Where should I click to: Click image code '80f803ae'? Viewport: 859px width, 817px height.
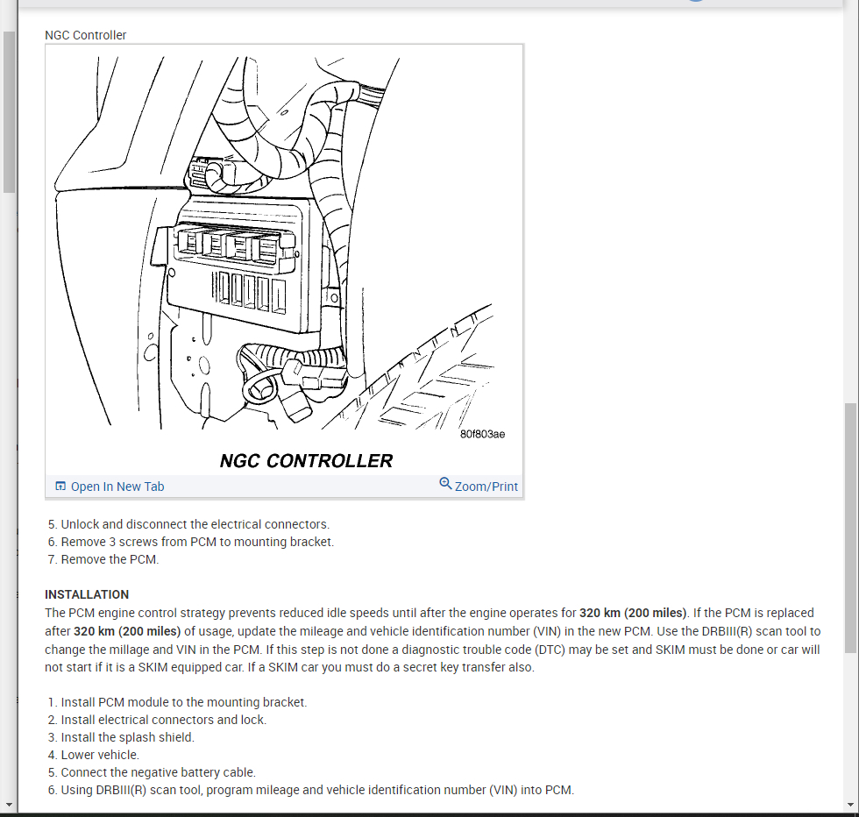click(482, 434)
